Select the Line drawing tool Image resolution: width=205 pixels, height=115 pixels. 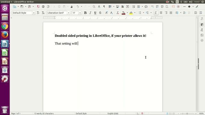click(x=184, y=6)
